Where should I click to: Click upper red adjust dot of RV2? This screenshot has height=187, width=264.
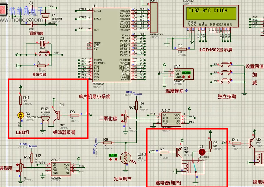click(18, 165)
